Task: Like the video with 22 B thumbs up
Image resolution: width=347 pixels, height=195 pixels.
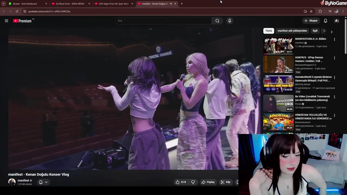Action: coord(181,182)
